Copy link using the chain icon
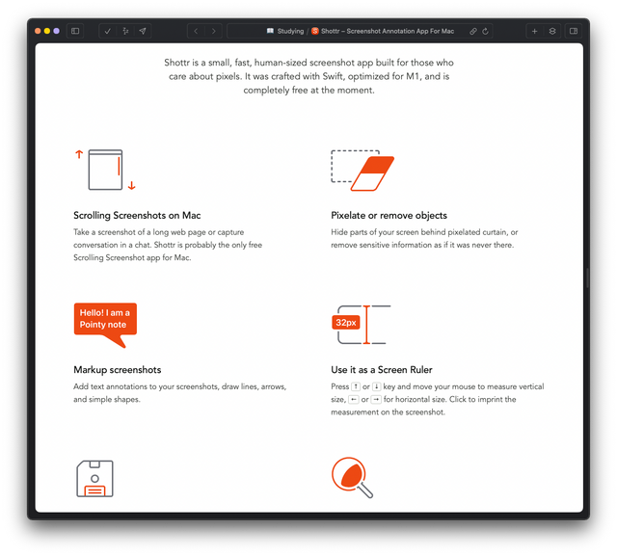Screen dimensions: 617x556 click(473, 31)
